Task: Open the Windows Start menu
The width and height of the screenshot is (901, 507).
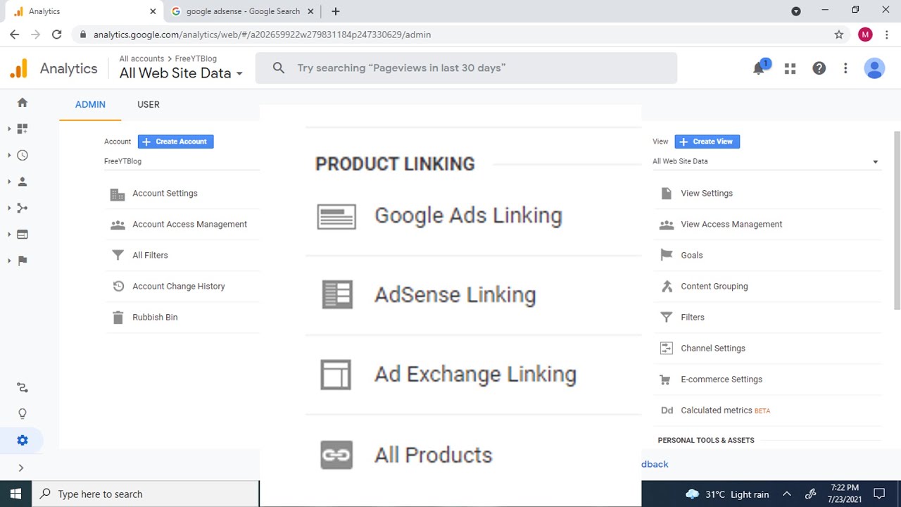Action: (x=15, y=494)
